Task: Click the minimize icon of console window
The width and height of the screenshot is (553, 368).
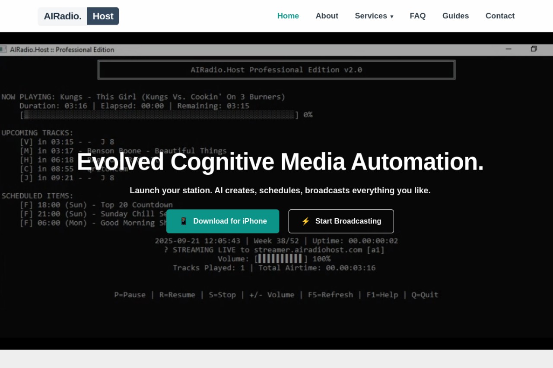Action: tap(509, 50)
